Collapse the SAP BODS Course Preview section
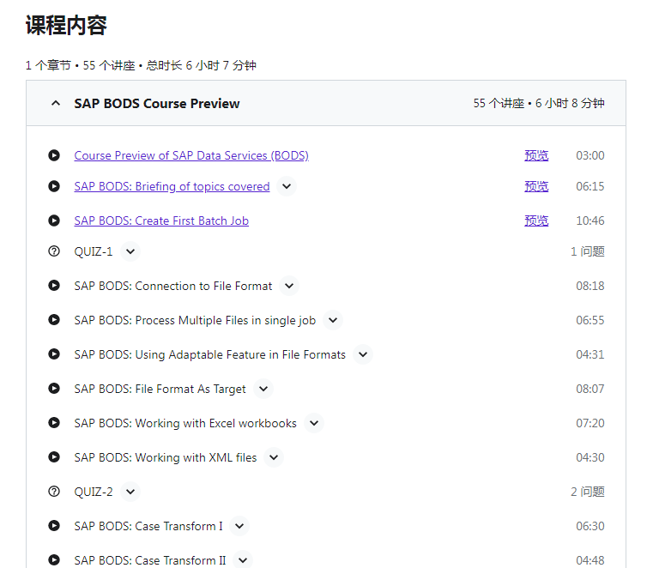647x568 pixels. [x=55, y=104]
